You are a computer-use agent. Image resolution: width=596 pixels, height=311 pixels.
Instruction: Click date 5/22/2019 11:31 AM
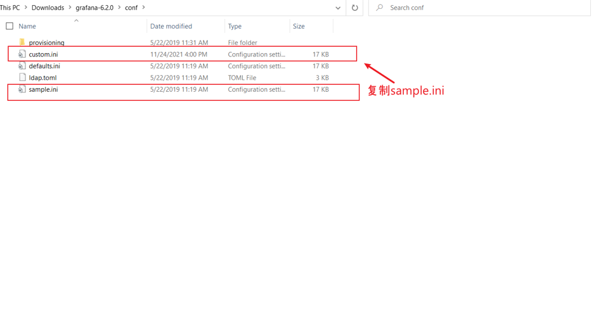179,42
